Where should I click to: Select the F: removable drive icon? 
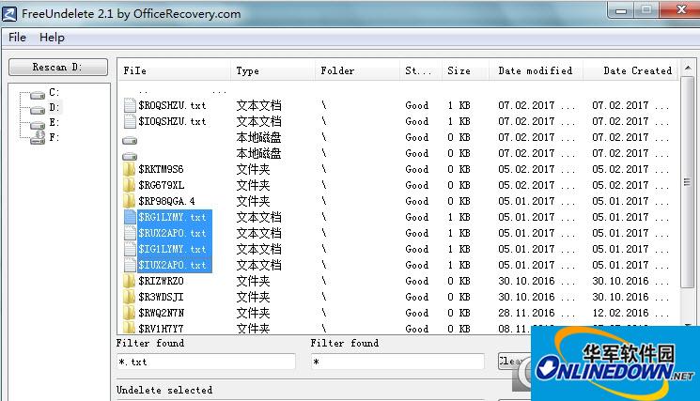[38, 138]
